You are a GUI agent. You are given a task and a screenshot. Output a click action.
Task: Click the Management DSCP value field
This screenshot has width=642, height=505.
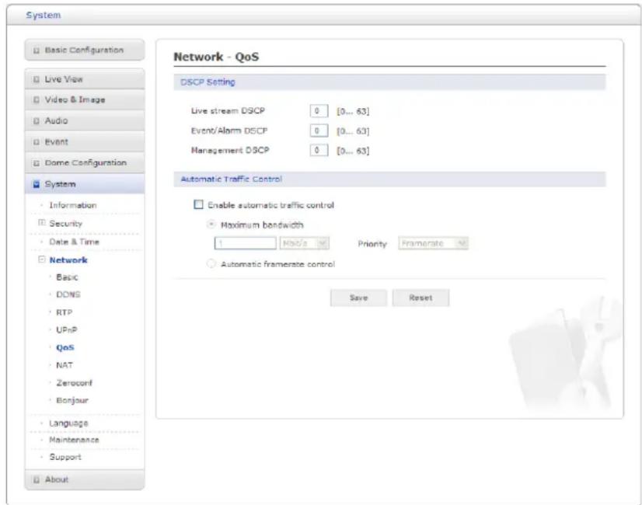(319, 150)
